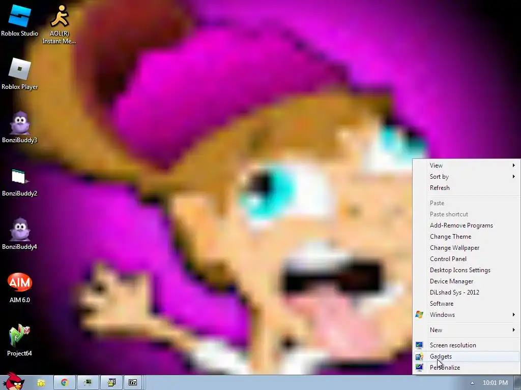This screenshot has height=390, width=521.
Task: Open the yellow folder taskbar icon
Action: (x=41, y=383)
